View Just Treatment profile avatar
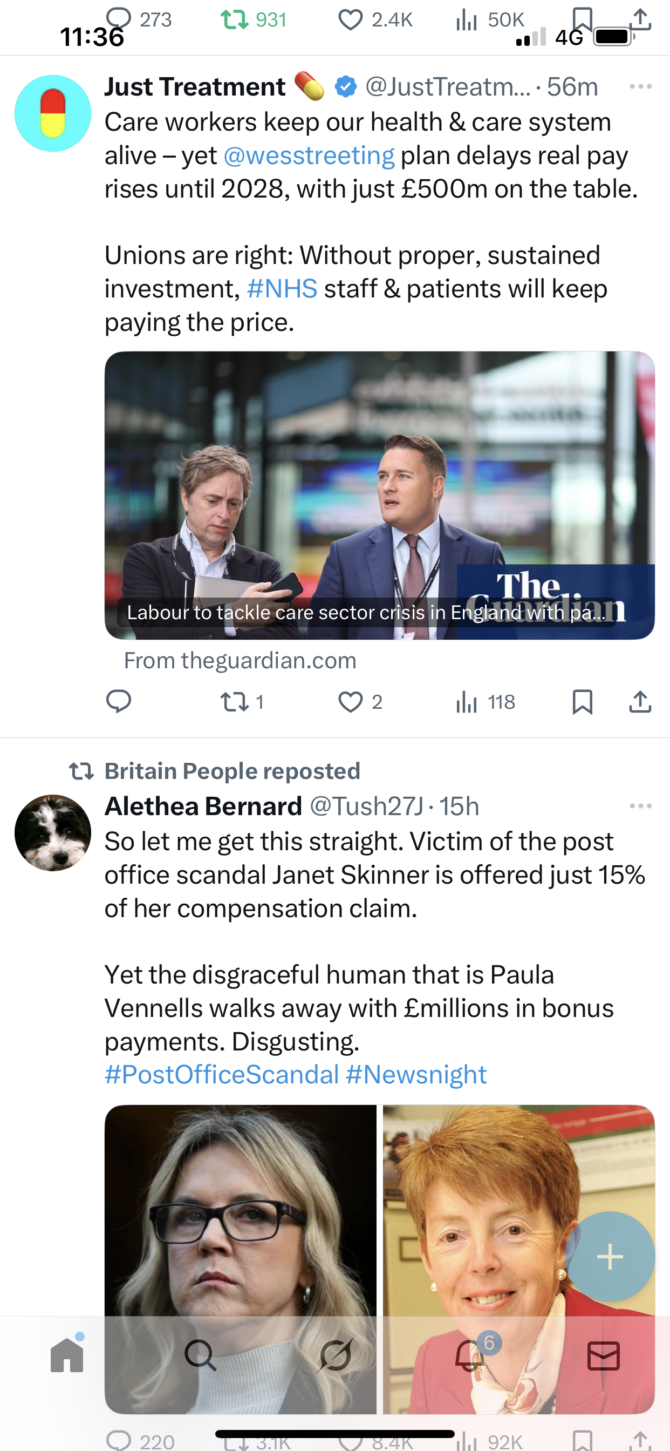Viewport: 670px width, 1451px height. pyautogui.click(x=53, y=113)
